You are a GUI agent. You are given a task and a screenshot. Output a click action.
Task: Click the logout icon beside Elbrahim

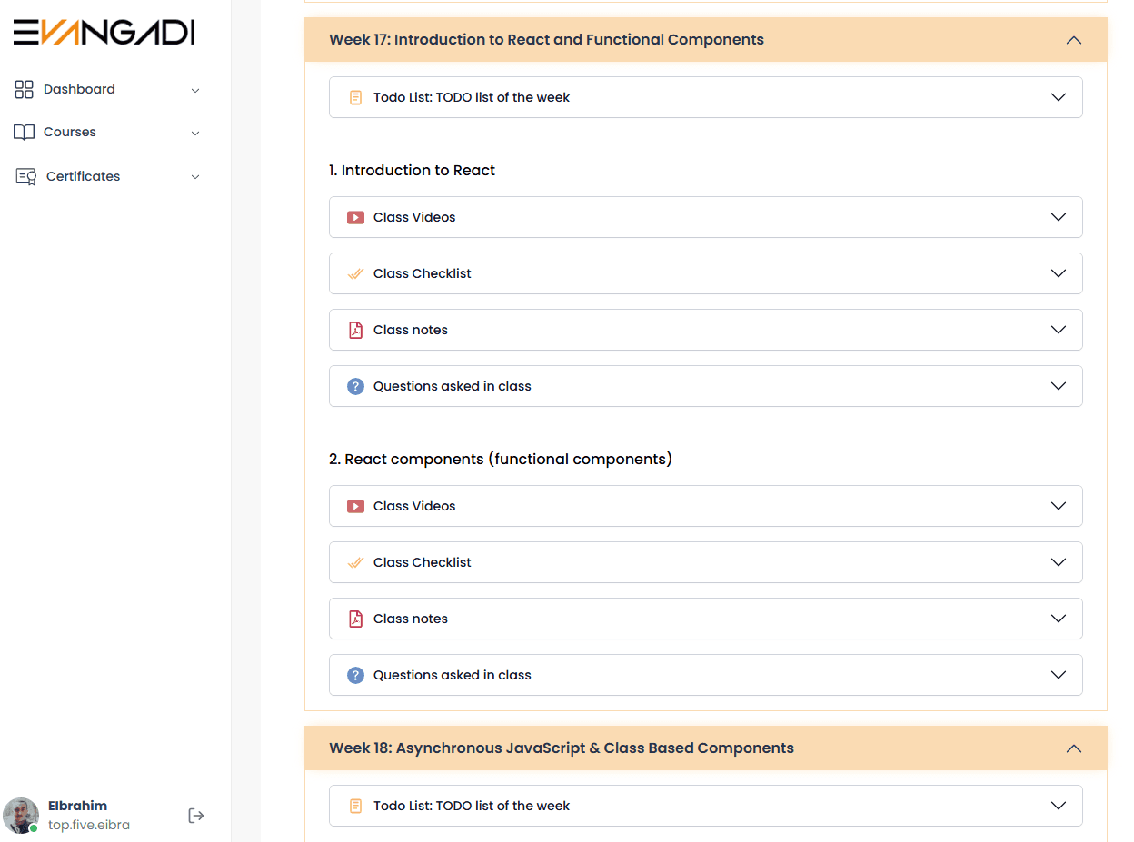coord(195,816)
